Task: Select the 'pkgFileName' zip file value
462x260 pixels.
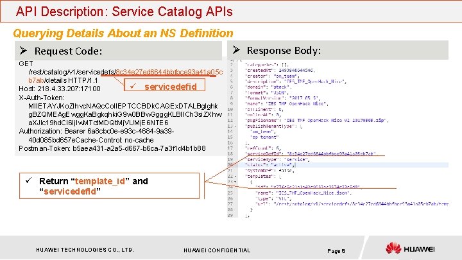Action: click(x=336, y=120)
